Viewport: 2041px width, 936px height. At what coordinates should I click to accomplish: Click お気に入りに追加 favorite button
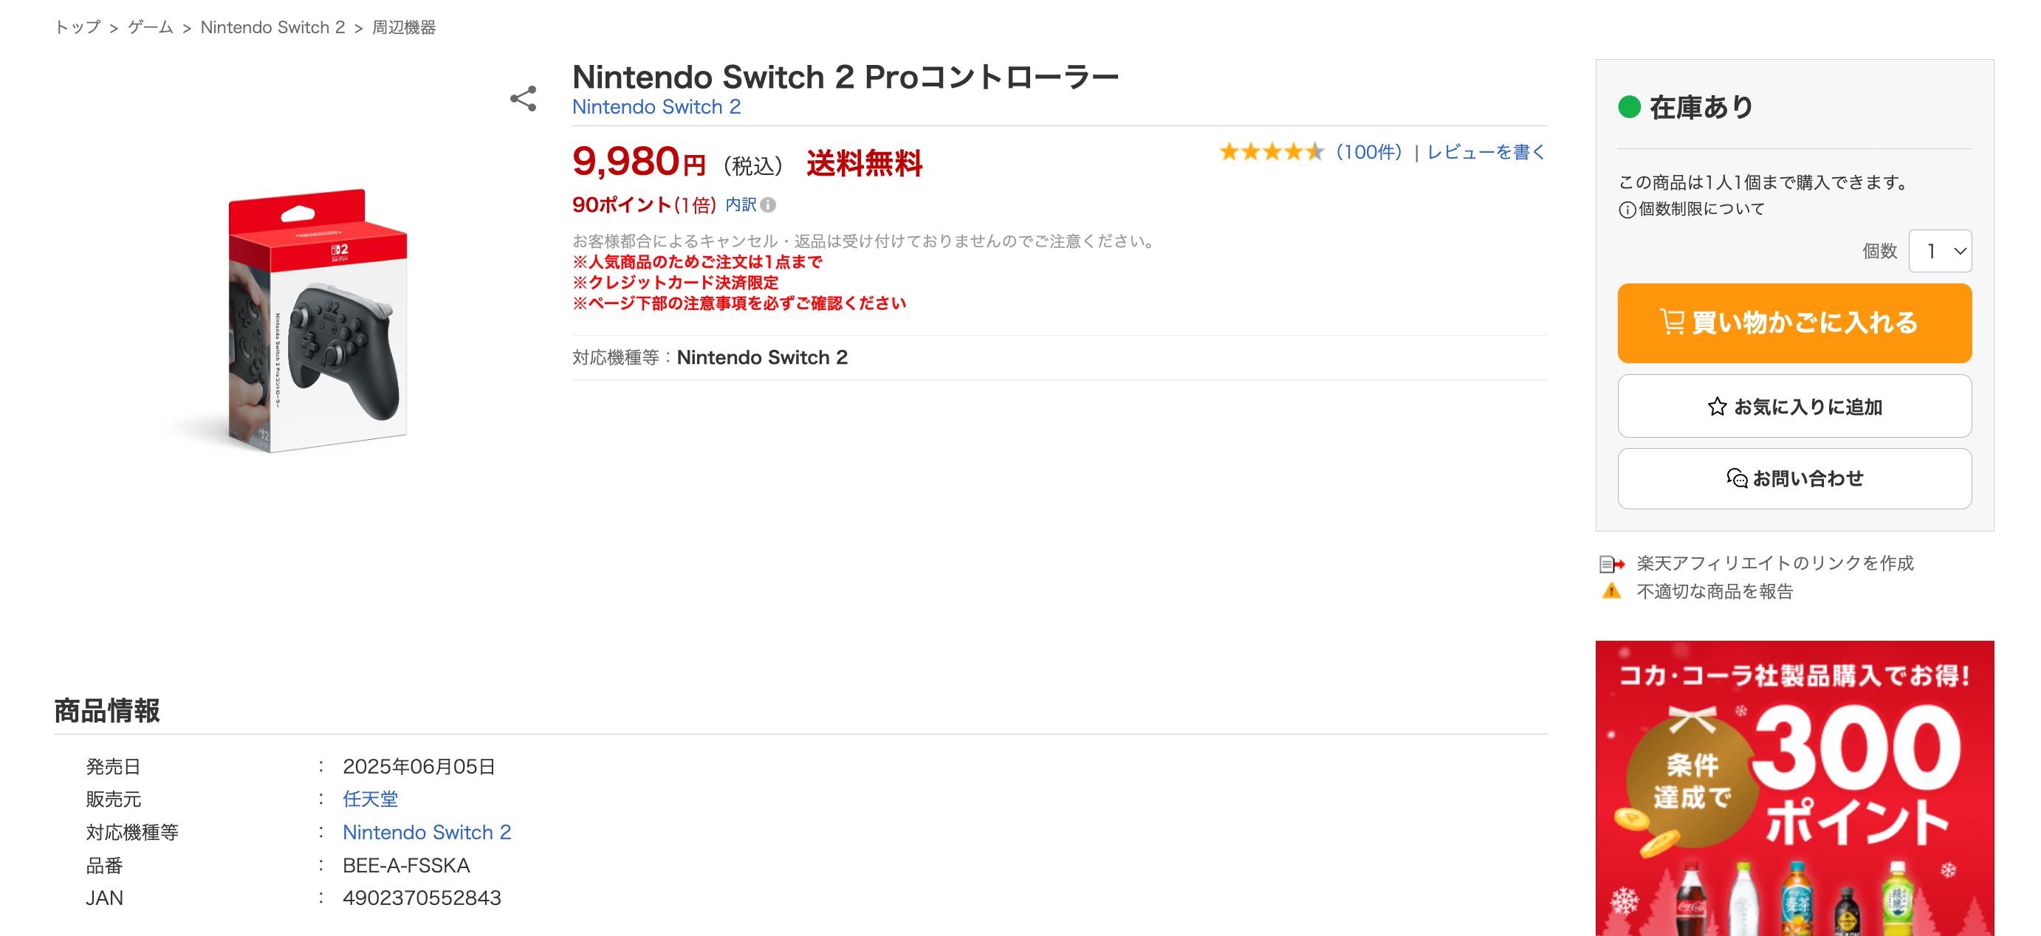tap(1794, 406)
